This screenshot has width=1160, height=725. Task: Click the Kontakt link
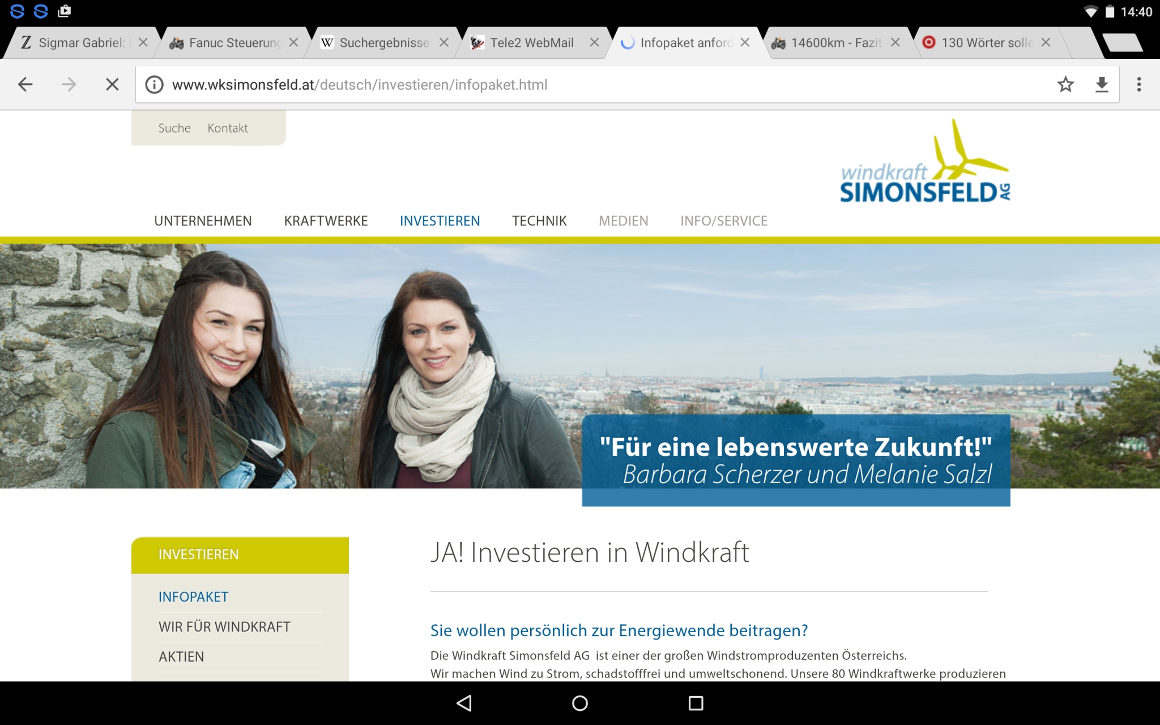pyautogui.click(x=228, y=128)
